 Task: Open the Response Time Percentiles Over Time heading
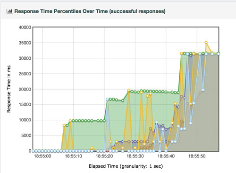click(90, 11)
